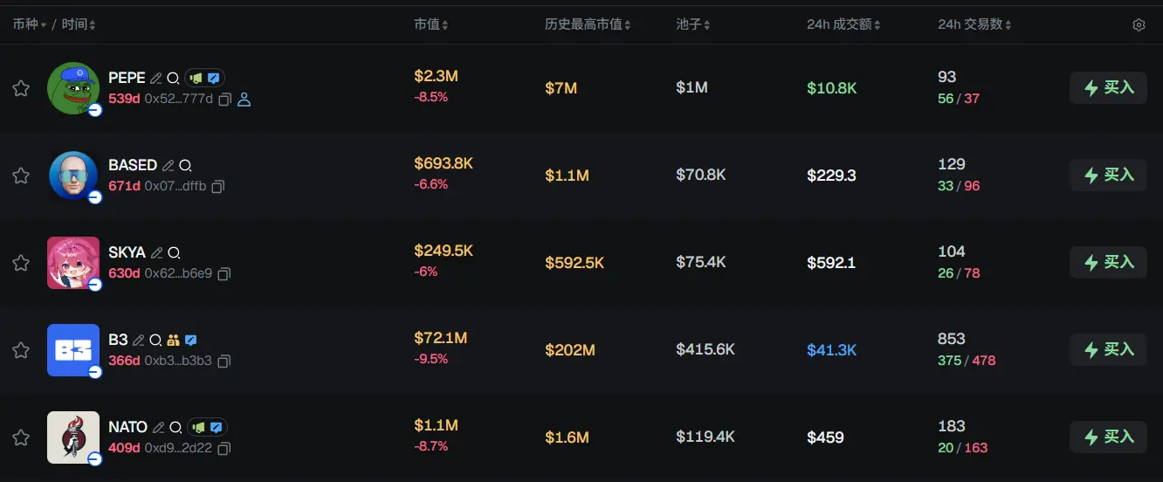1163x482 pixels.
Task: Click the blue chat badge on B3
Action: [x=191, y=340]
